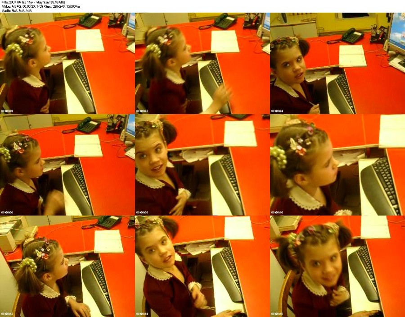Viewport: 405px width, 317px height.
Task: Select the frame with the waving hand blur
Action: (202, 64)
